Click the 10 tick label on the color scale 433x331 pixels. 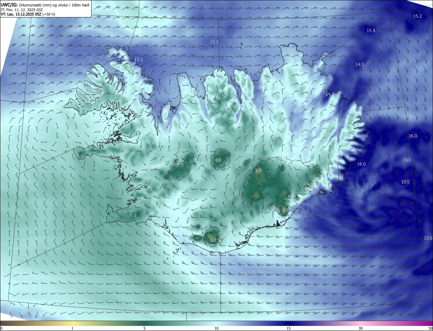pyautogui.click(x=216, y=328)
